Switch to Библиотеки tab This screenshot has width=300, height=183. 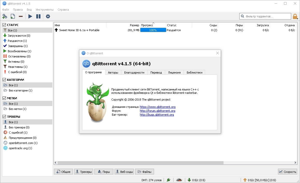point(194,73)
